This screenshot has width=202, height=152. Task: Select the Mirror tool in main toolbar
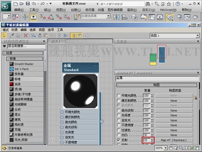[116, 17]
